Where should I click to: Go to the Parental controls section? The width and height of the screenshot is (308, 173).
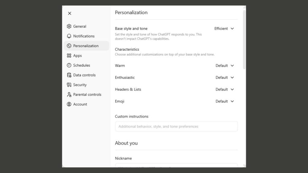coord(87,95)
